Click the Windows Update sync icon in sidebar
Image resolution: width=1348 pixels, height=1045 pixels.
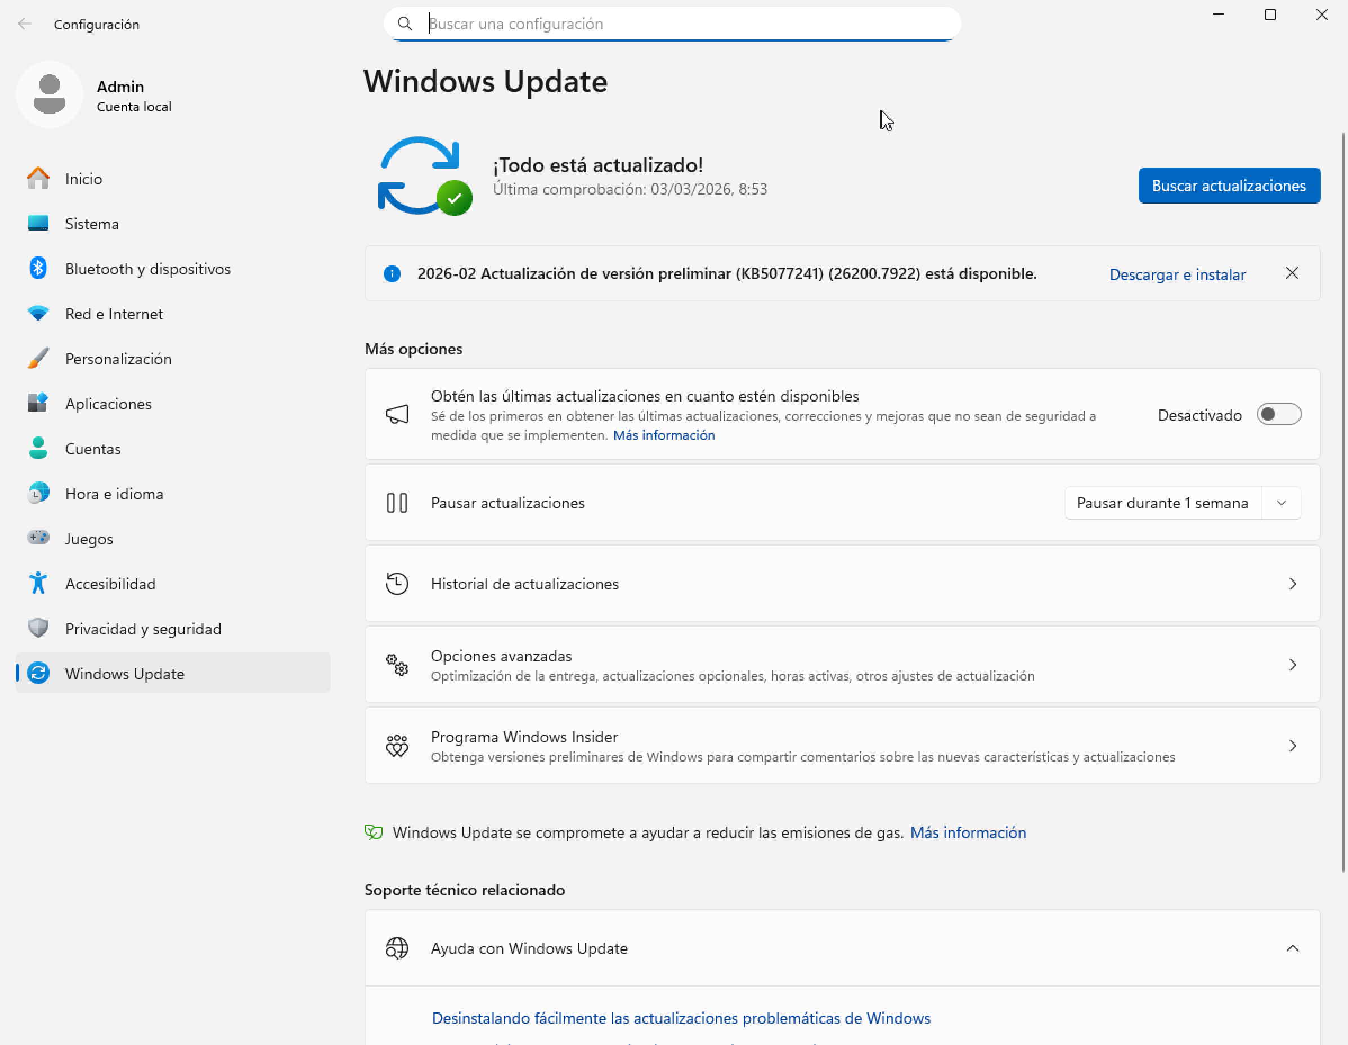[38, 673]
